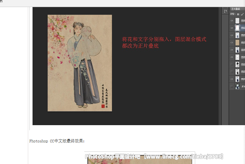Screen dimensions: 245x164
Task: Click the red instruction text about 正片叠底
Action: pos(164,42)
